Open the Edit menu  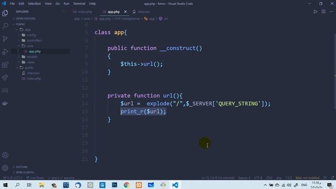21,4
